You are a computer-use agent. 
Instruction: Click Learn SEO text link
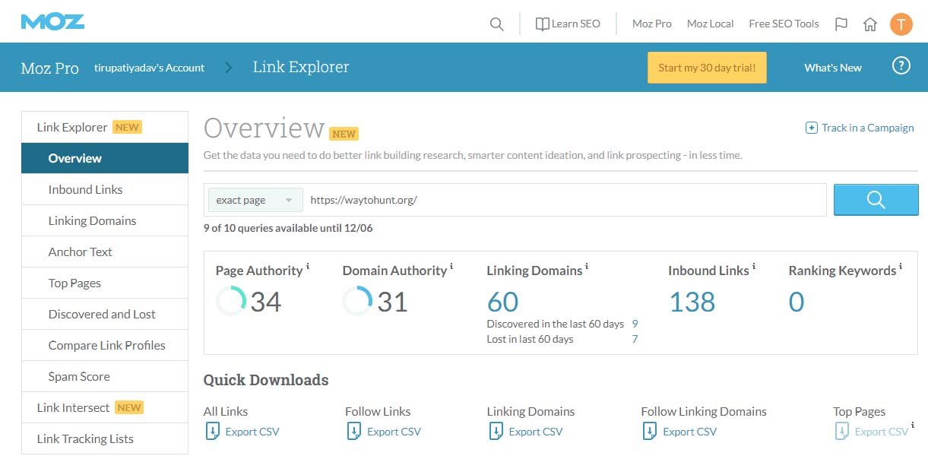[x=575, y=24]
